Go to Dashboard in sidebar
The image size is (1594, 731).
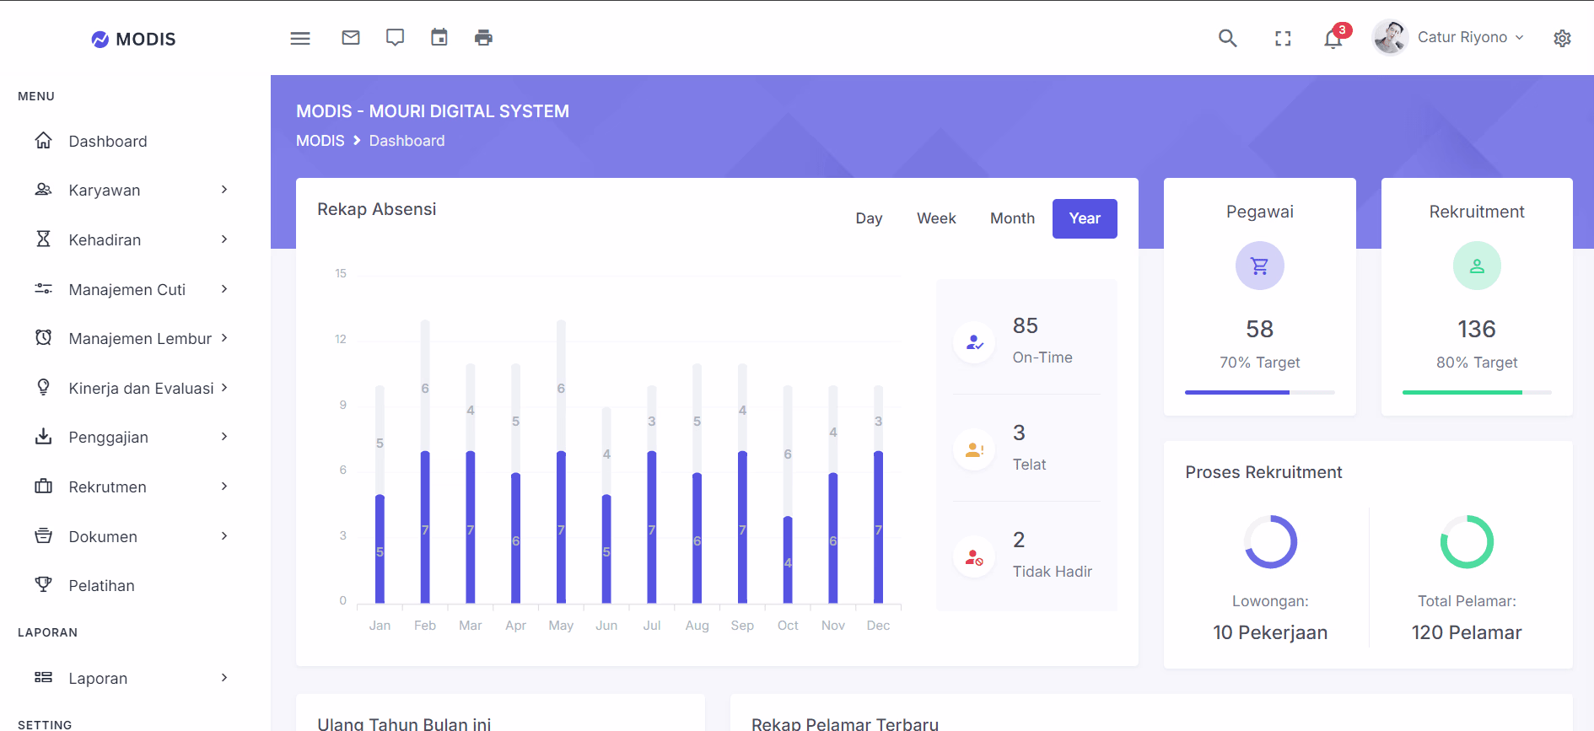(108, 142)
